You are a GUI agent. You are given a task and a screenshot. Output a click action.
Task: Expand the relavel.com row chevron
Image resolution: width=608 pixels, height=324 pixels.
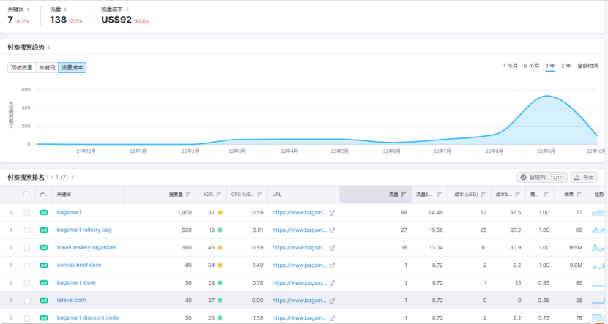[10, 300]
